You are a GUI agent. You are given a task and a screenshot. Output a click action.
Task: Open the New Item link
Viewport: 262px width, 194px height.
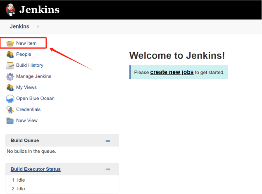point(26,43)
